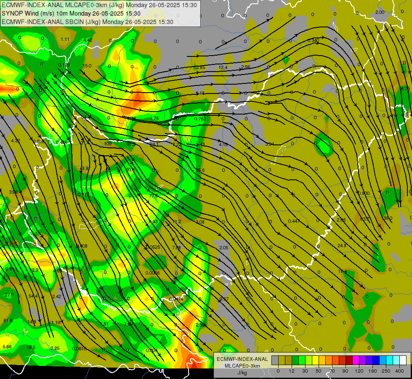Click the legend scale label 90
The height and width of the screenshot is (379, 412).
(x=345, y=371)
